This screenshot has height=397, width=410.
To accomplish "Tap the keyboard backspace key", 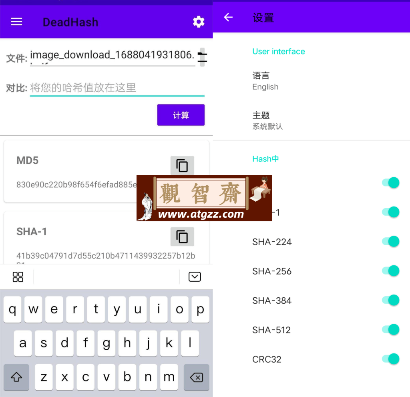I will click(197, 377).
